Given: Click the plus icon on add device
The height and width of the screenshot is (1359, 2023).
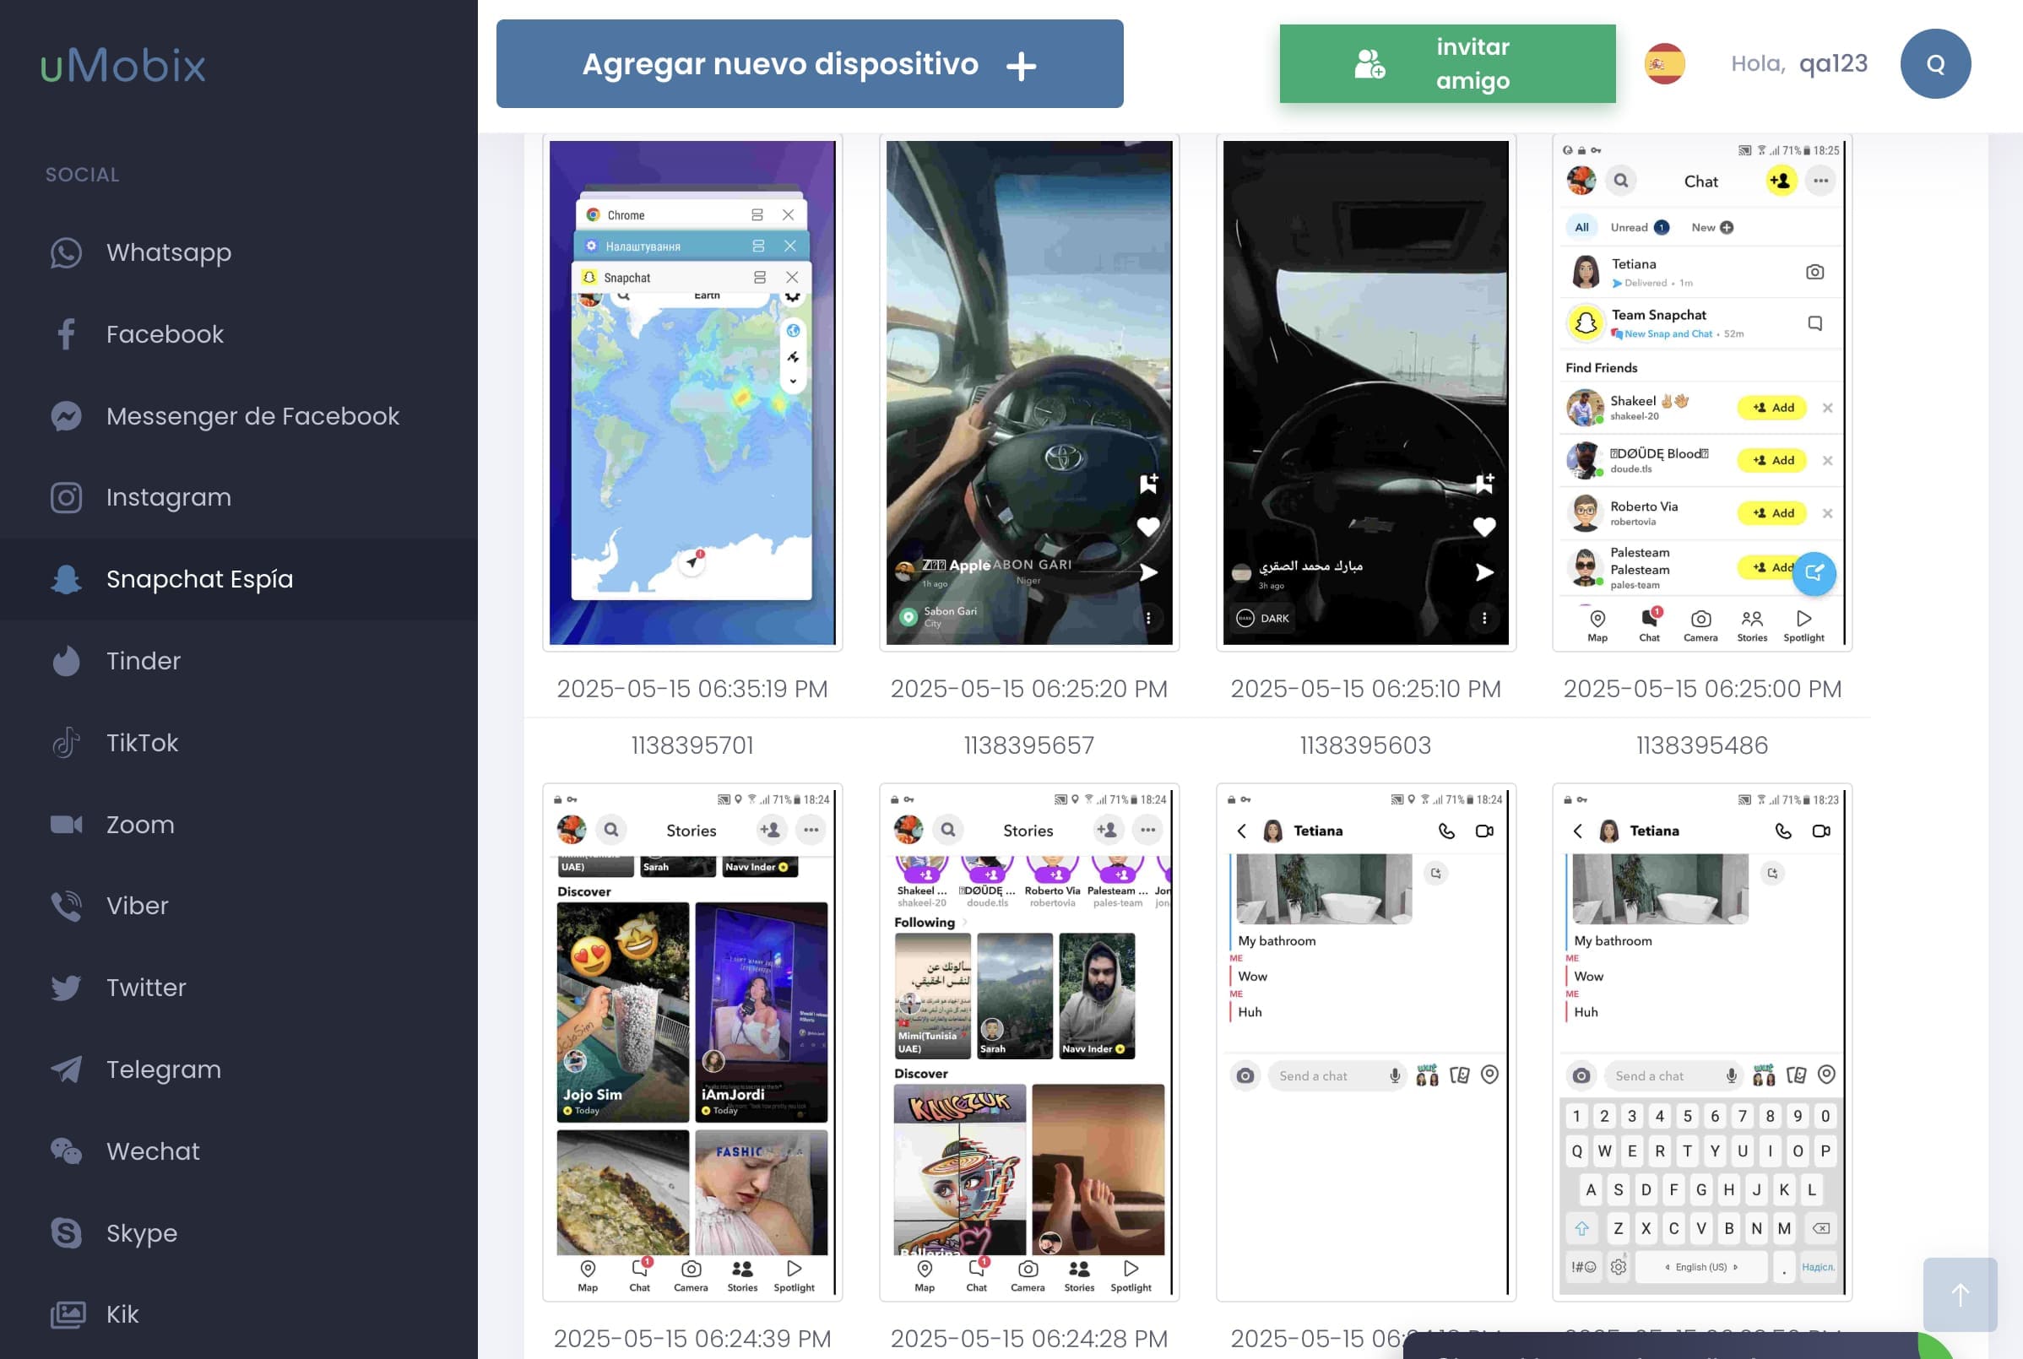Looking at the screenshot, I should click(x=1021, y=66).
